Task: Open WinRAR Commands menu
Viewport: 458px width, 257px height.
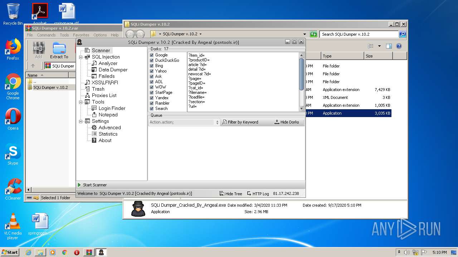Action: (46, 35)
